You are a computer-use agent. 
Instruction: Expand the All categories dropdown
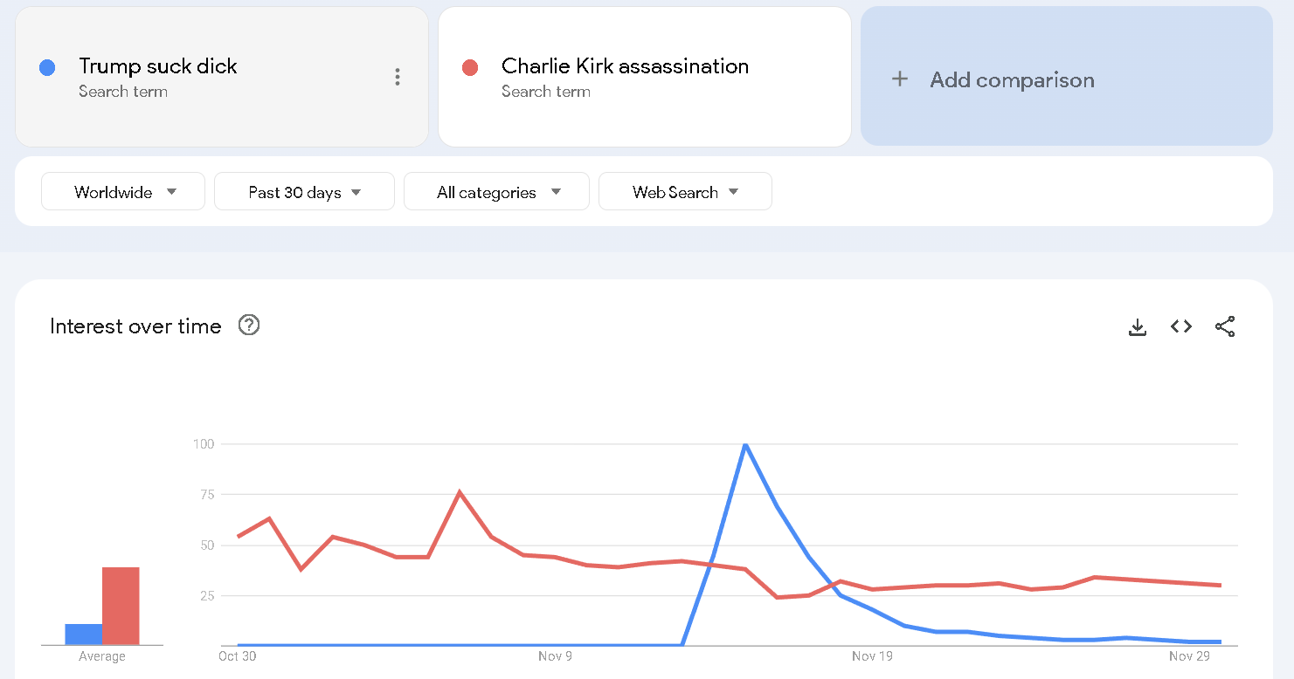[x=496, y=192]
